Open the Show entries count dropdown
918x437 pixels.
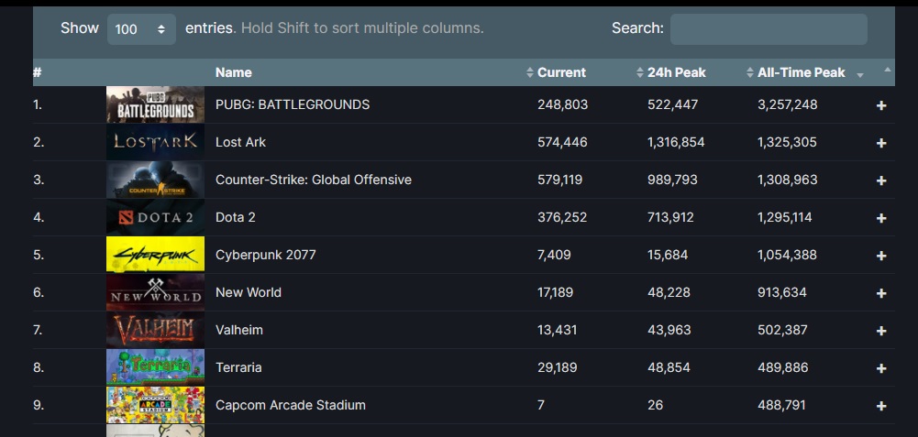pos(141,28)
